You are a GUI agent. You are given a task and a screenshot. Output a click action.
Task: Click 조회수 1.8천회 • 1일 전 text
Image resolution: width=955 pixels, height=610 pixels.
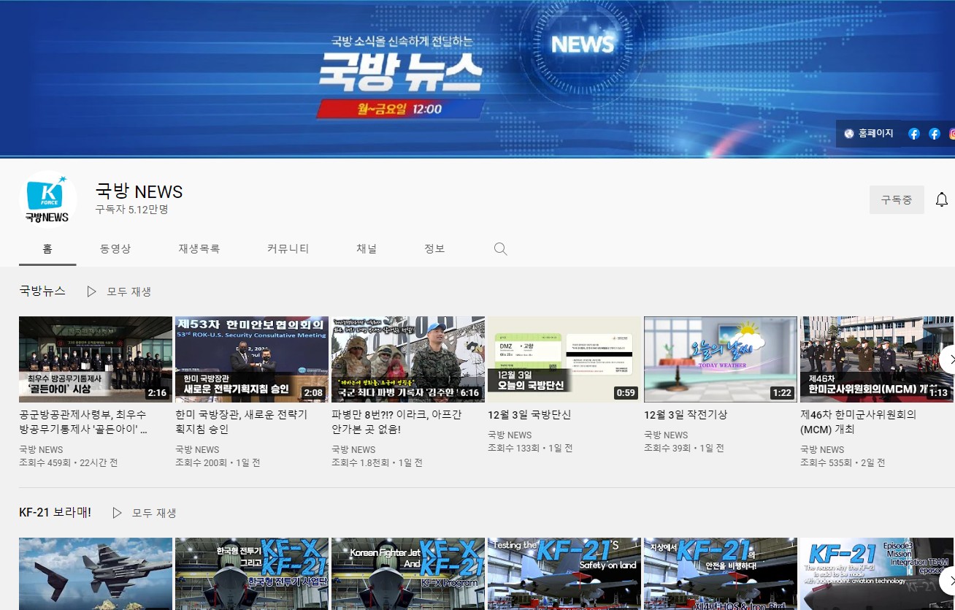377,462
